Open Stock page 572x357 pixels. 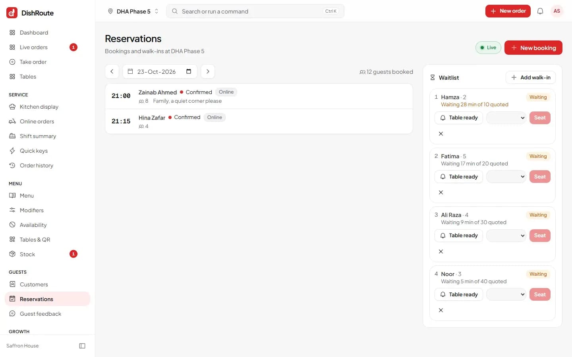point(48,254)
